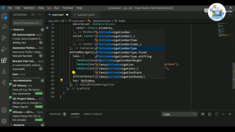The image size is (235, 132).
Task: Open the Selection menu
Action: pos(29,8)
